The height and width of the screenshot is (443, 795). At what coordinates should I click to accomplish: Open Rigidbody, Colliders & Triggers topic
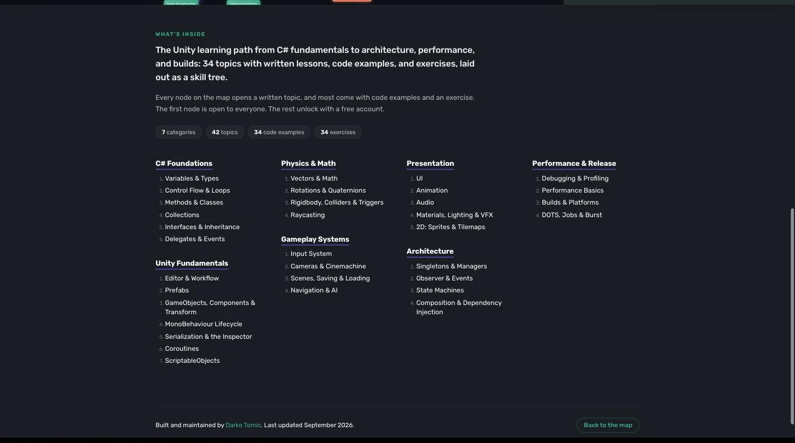pyautogui.click(x=337, y=202)
